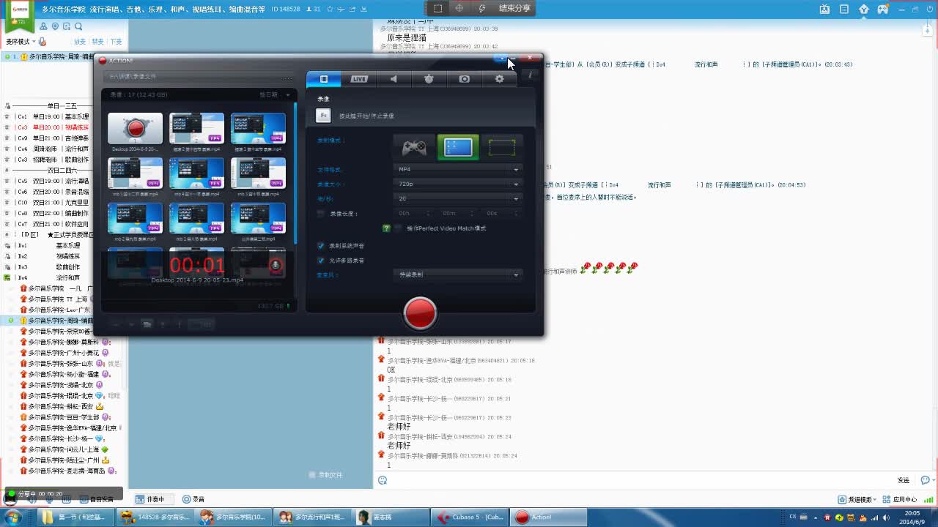Select the dashed region recording mode
The image size is (938, 527).
click(x=502, y=147)
